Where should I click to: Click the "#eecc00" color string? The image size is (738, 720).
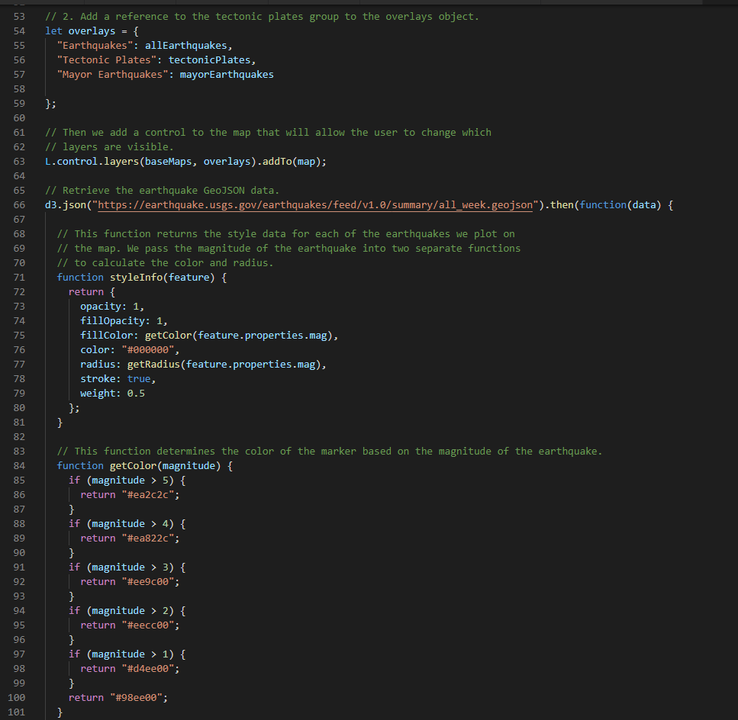[x=148, y=625]
